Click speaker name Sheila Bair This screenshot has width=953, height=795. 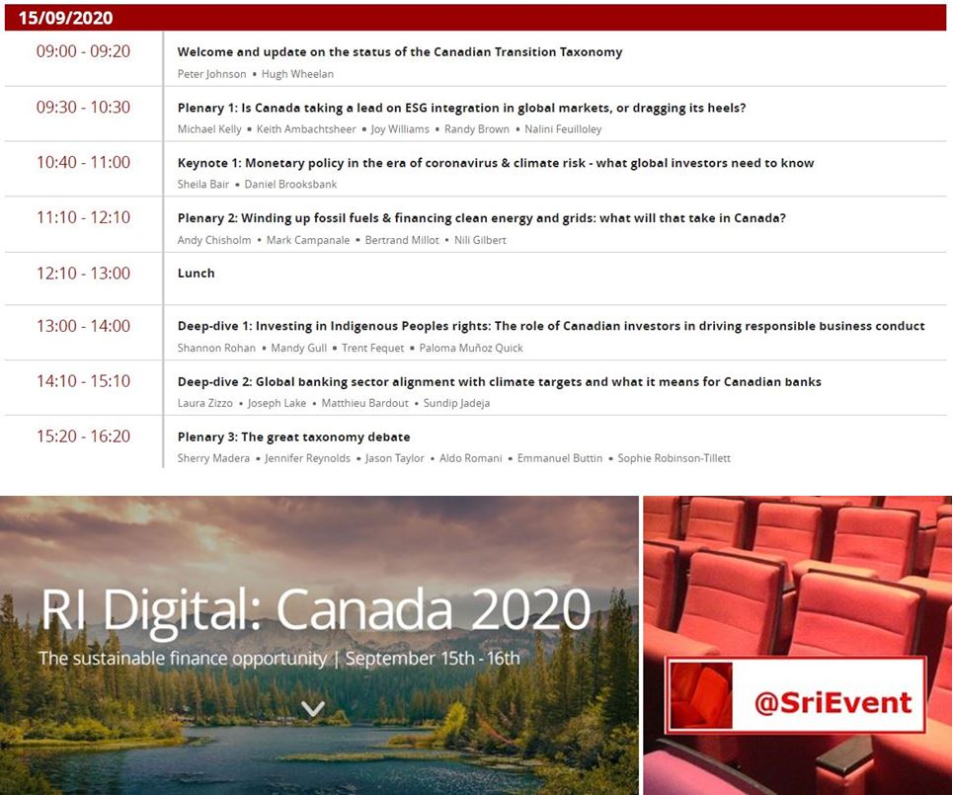203,184
